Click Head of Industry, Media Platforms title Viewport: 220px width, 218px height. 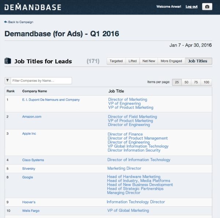(139, 181)
